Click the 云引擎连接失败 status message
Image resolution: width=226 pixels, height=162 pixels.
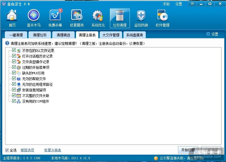(x=182, y=158)
